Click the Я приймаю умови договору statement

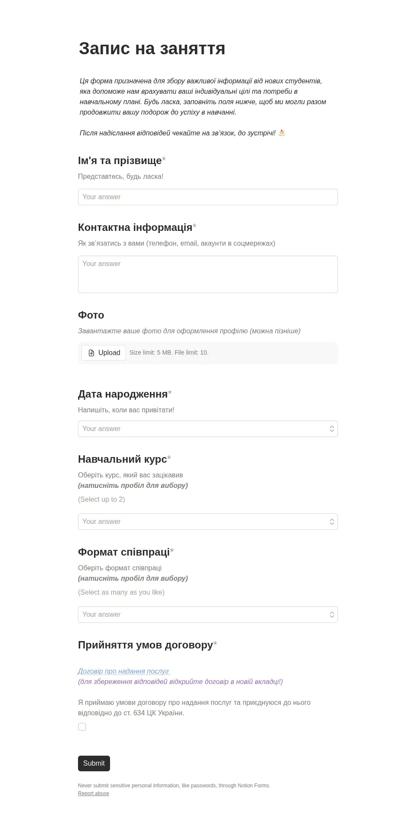tap(194, 707)
